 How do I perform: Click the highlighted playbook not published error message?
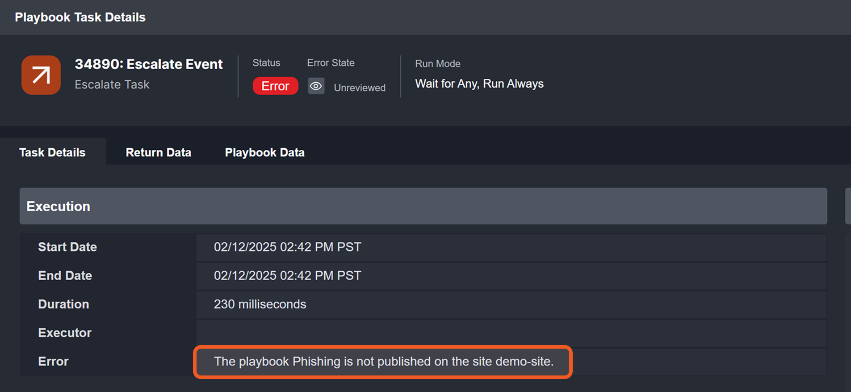(383, 362)
